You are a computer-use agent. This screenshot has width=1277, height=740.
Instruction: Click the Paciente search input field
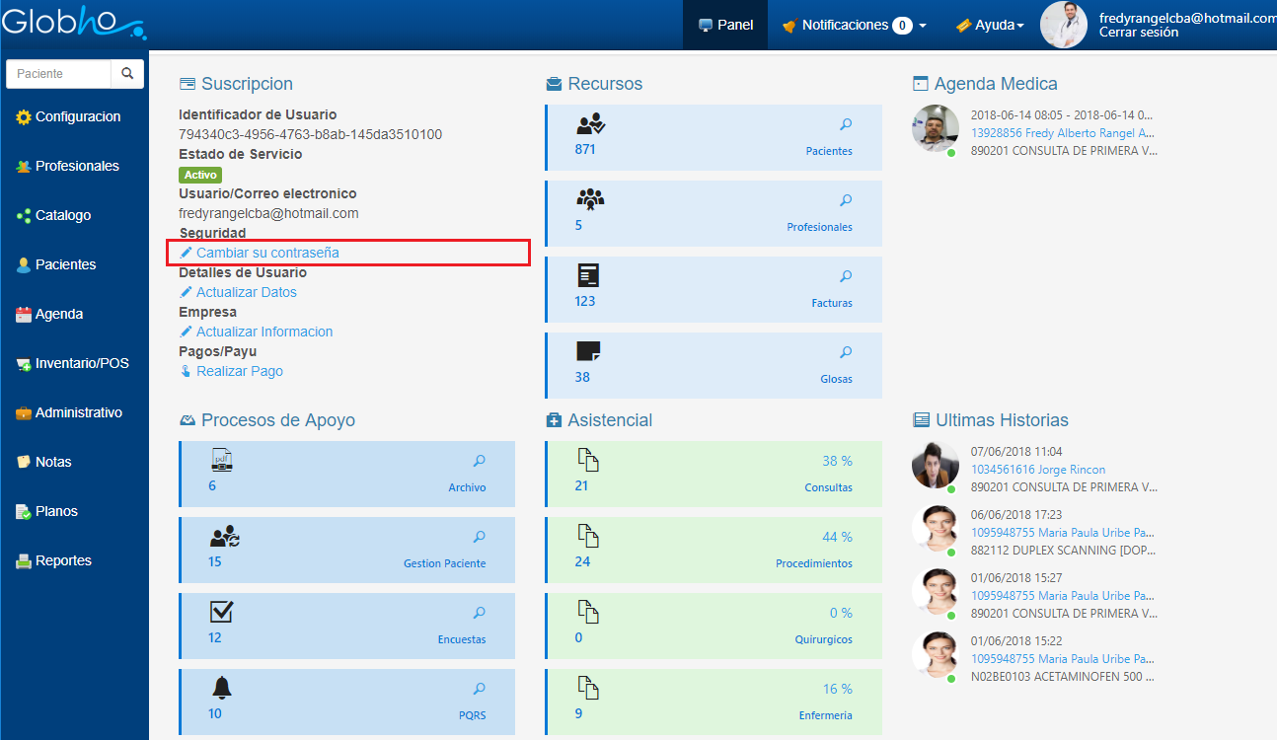[58, 74]
